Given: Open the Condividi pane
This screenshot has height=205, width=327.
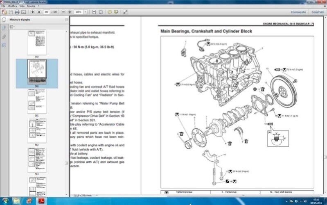Looking at the screenshot, I should pos(317,12).
